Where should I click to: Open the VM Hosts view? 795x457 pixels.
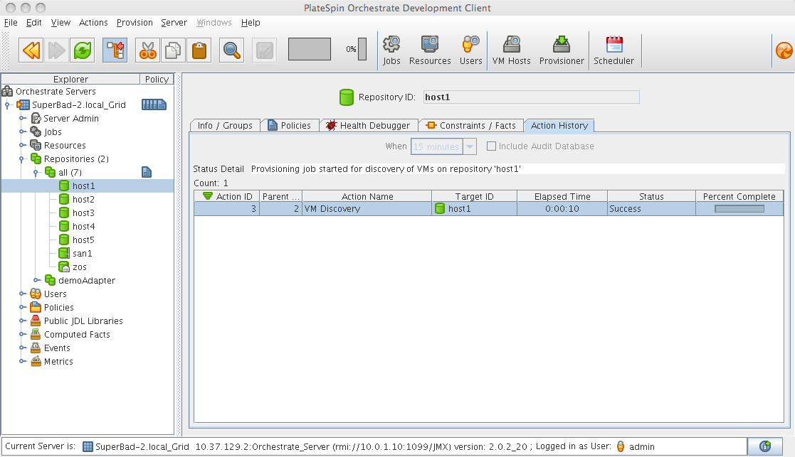click(511, 50)
